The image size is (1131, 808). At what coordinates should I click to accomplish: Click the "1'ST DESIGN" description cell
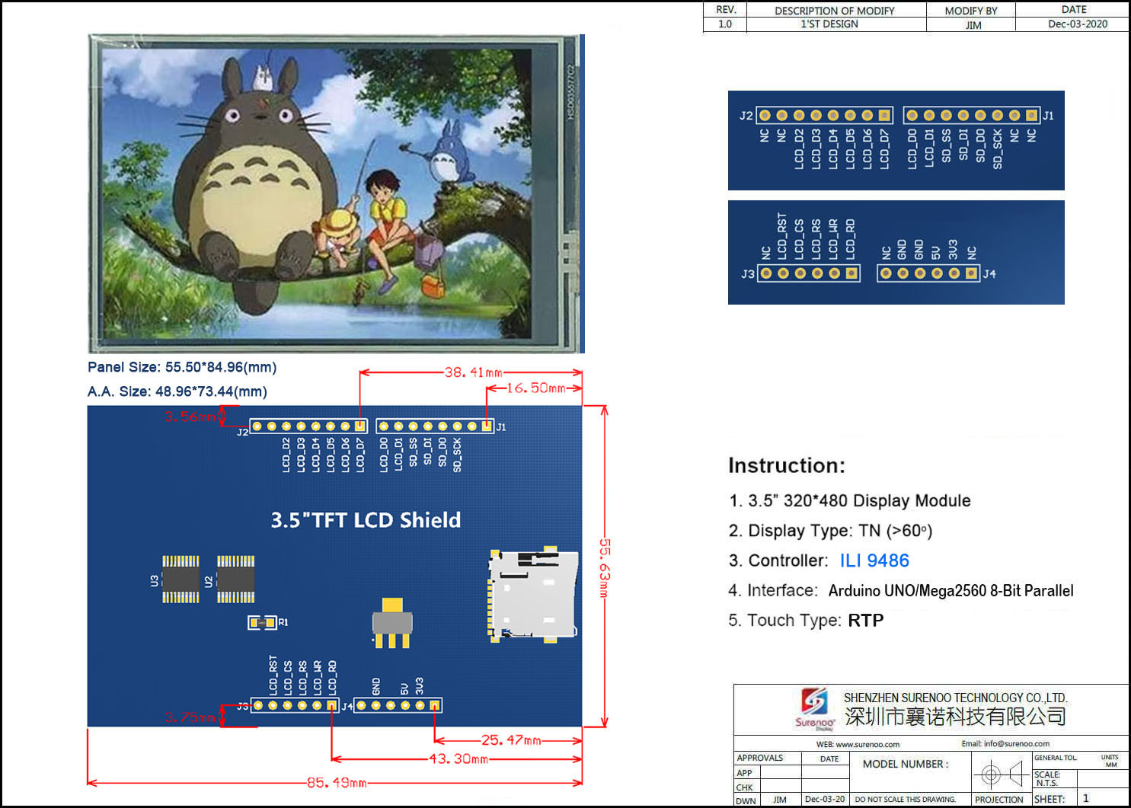click(829, 24)
